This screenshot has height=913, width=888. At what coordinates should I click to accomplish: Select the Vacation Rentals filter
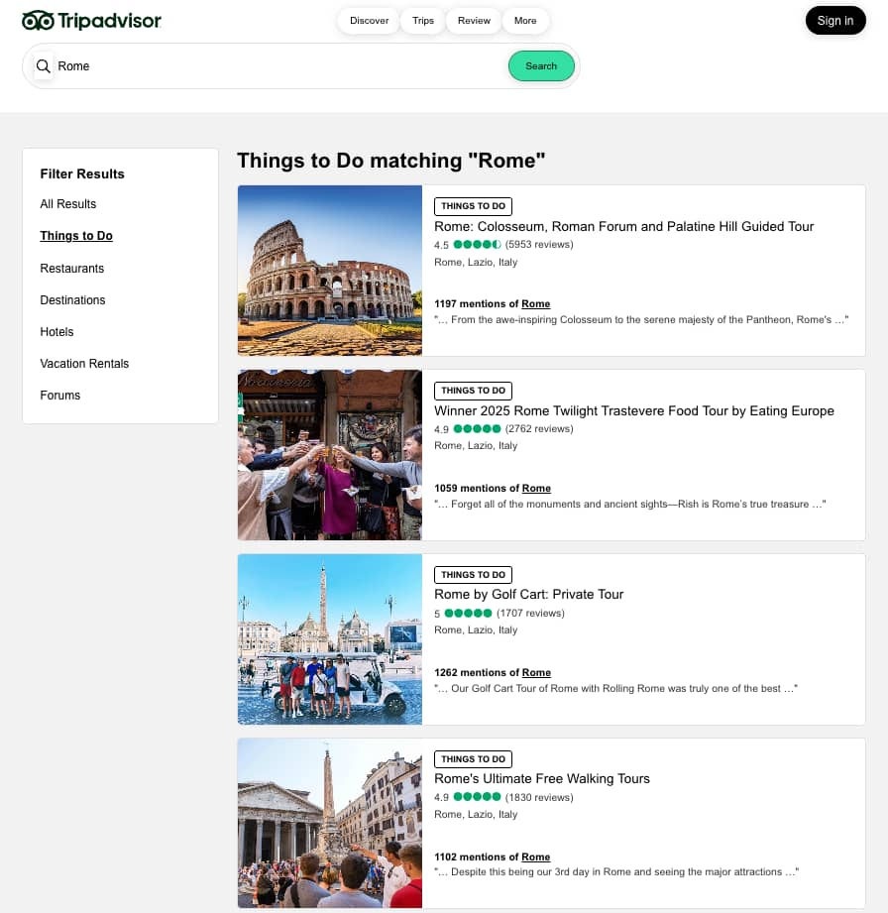click(x=84, y=364)
